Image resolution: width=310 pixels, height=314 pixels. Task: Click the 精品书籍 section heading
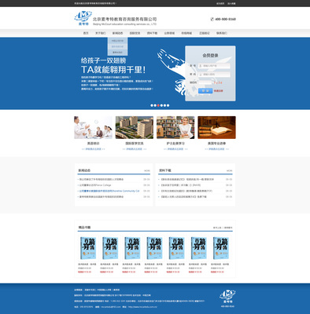(84, 228)
